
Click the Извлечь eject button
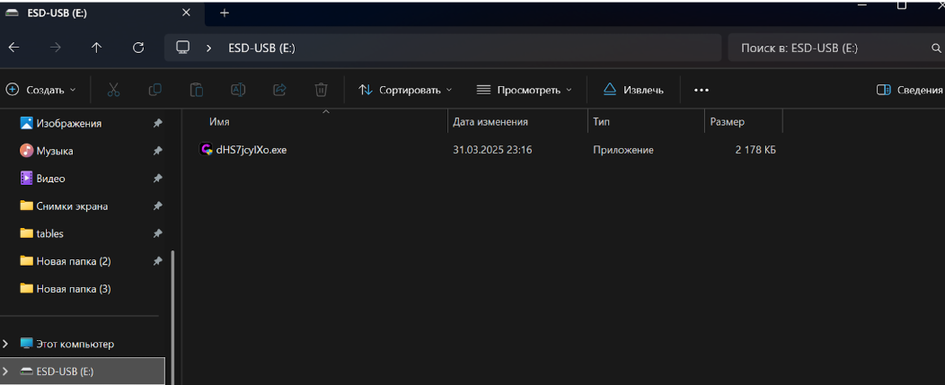pyautogui.click(x=633, y=90)
